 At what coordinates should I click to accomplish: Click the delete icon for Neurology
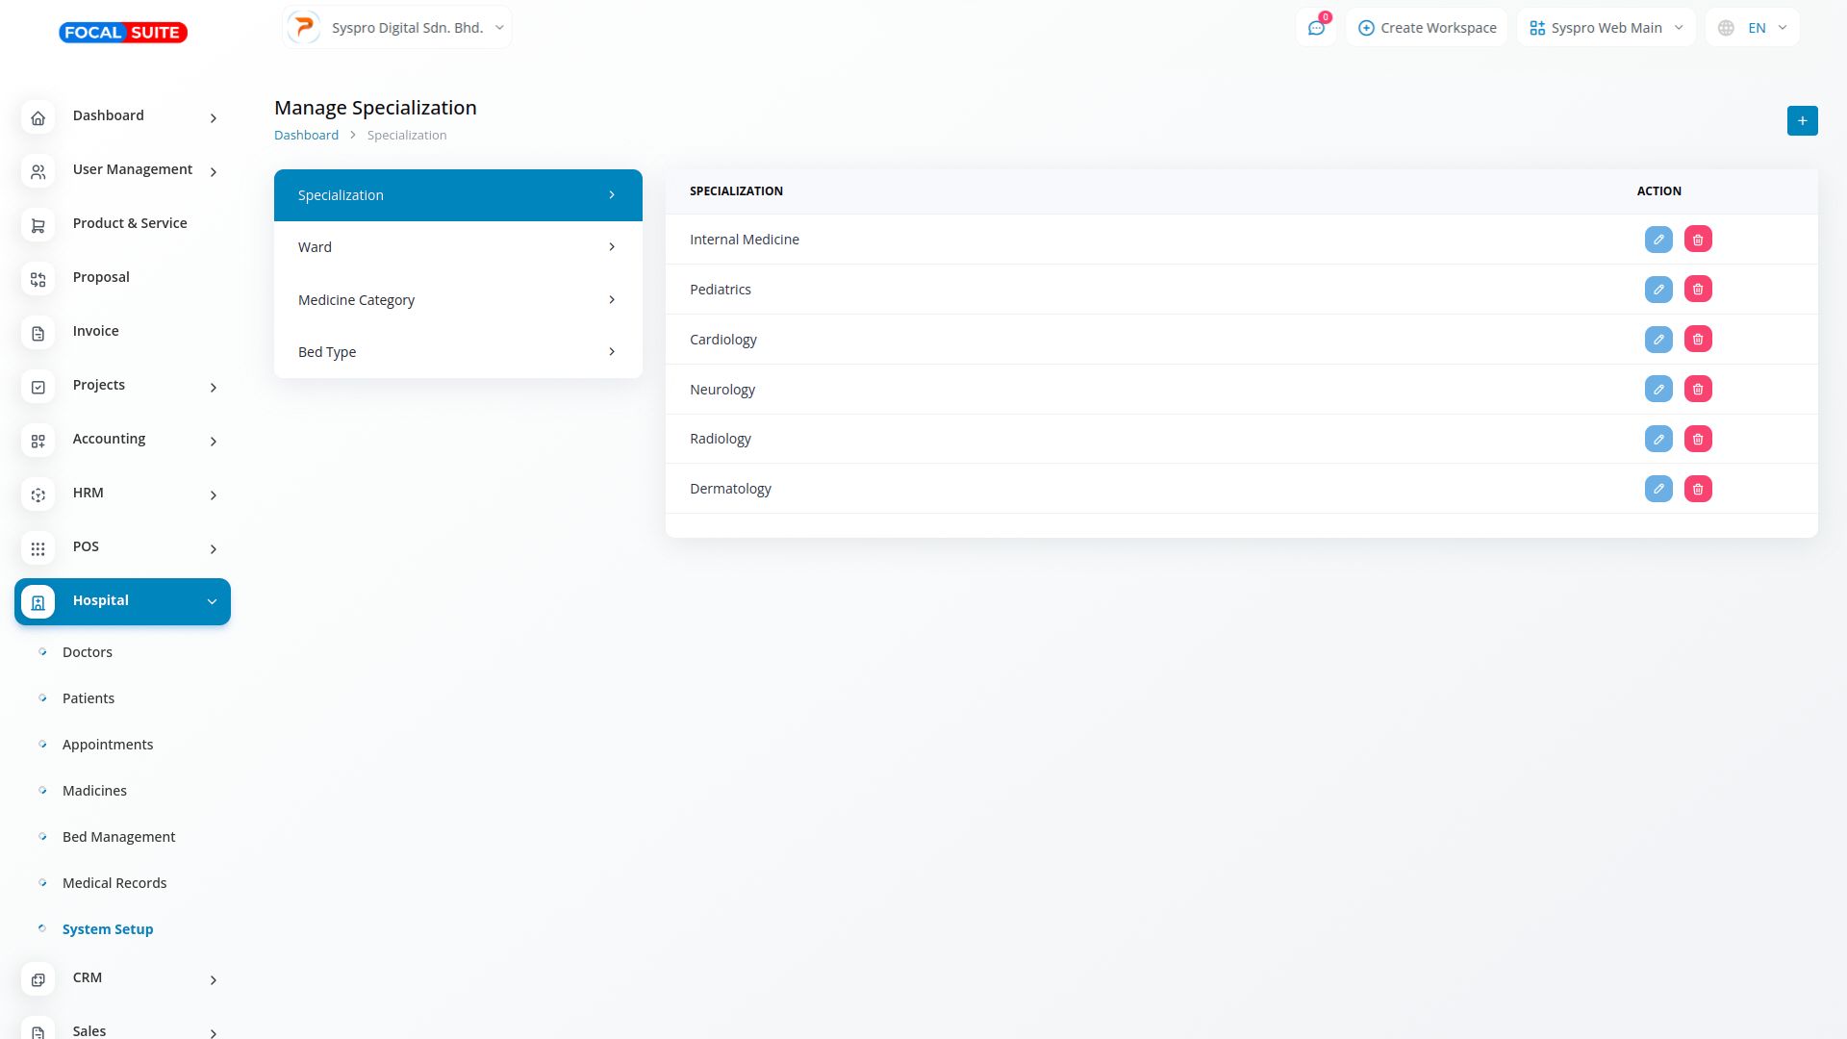(1698, 390)
